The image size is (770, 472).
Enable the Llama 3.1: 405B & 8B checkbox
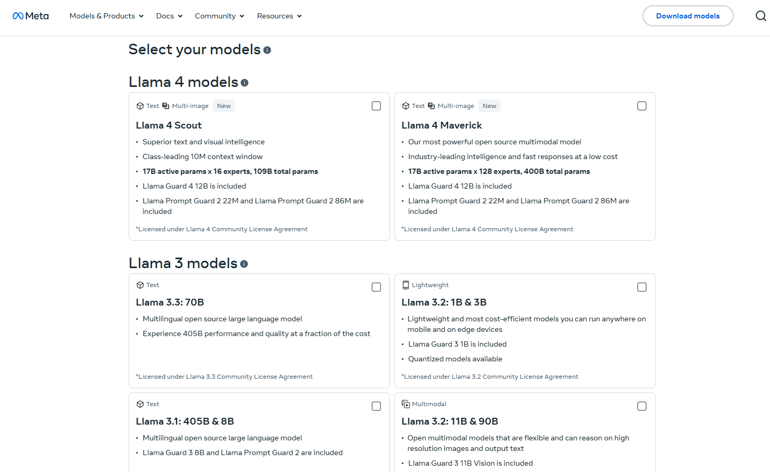376,406
